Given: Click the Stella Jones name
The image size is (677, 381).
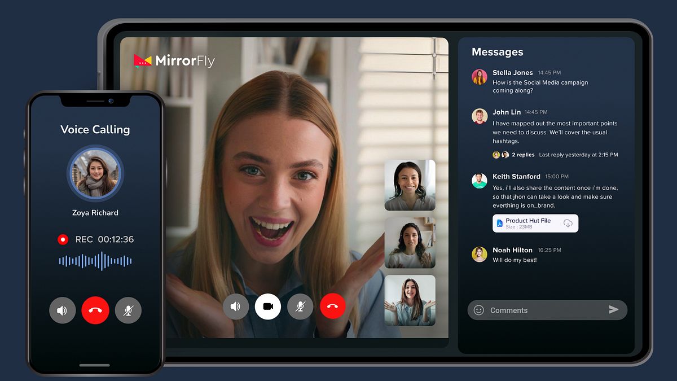Looking at the screenshot, I should pyautogui.click(x=513, y=73).
